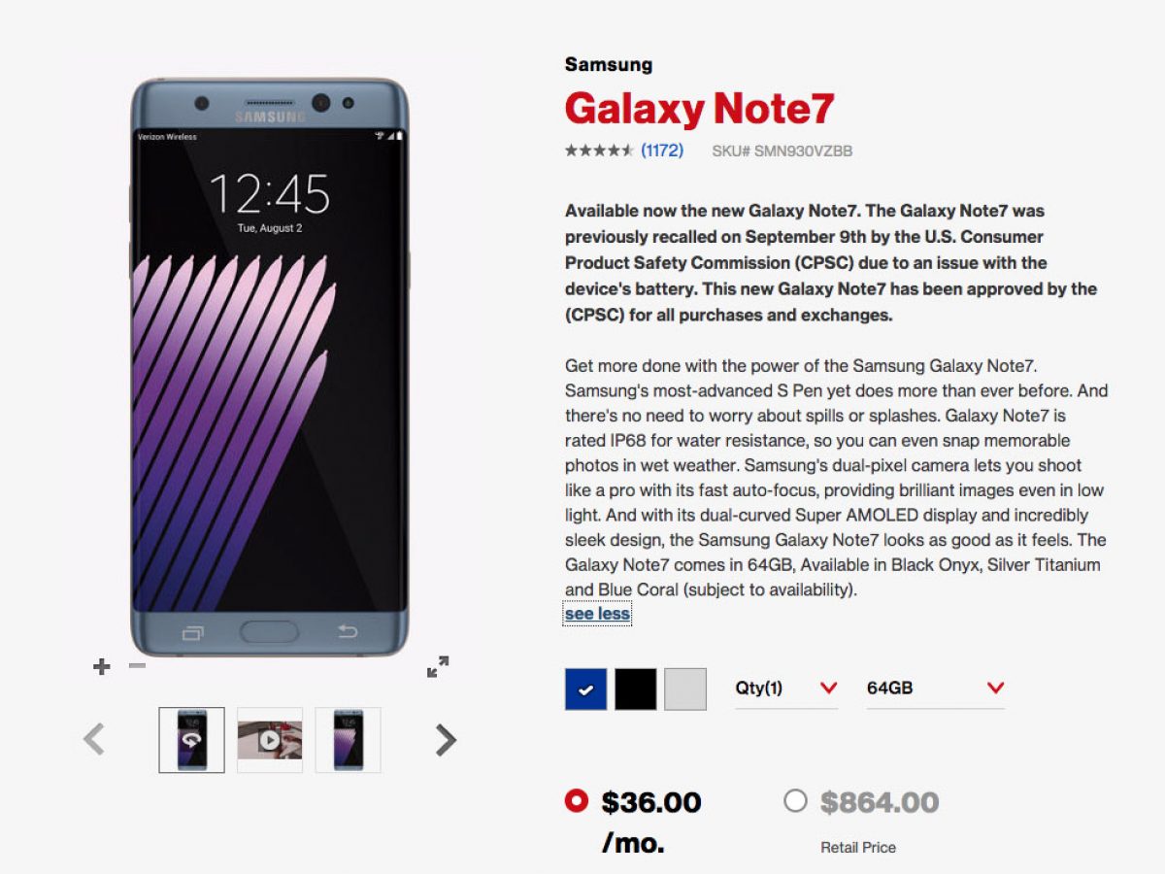Select the third phone image thumbnail
Screen dimensions: 1165x874
point(348,740)
